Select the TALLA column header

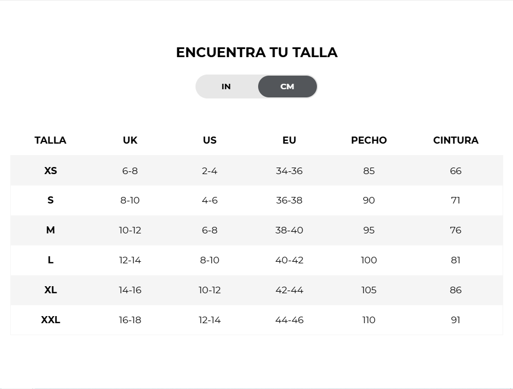pyautogui.click(x=51, y=140)
